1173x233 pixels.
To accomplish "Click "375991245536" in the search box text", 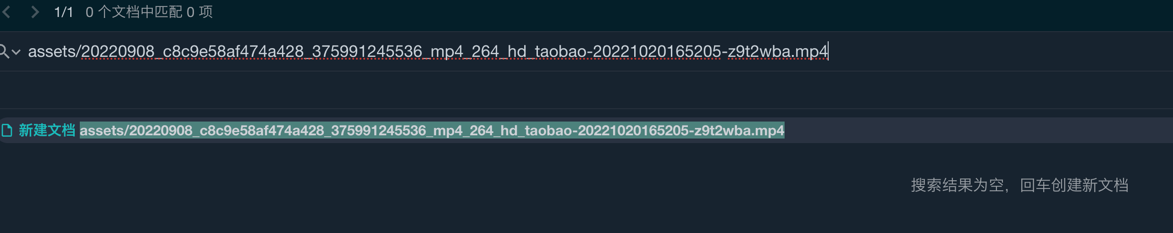I will [367, 52].
